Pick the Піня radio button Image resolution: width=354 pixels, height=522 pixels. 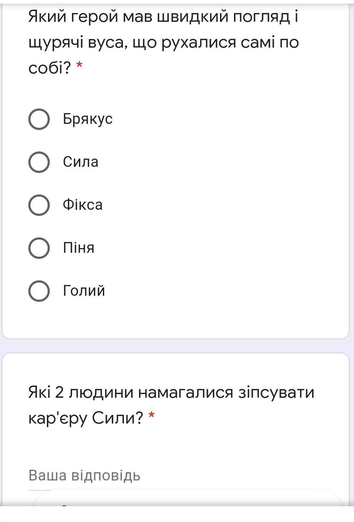coord(39,248)
